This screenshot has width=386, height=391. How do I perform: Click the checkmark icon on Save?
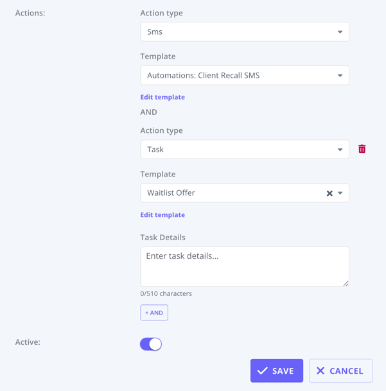click(x=262, y=371)
